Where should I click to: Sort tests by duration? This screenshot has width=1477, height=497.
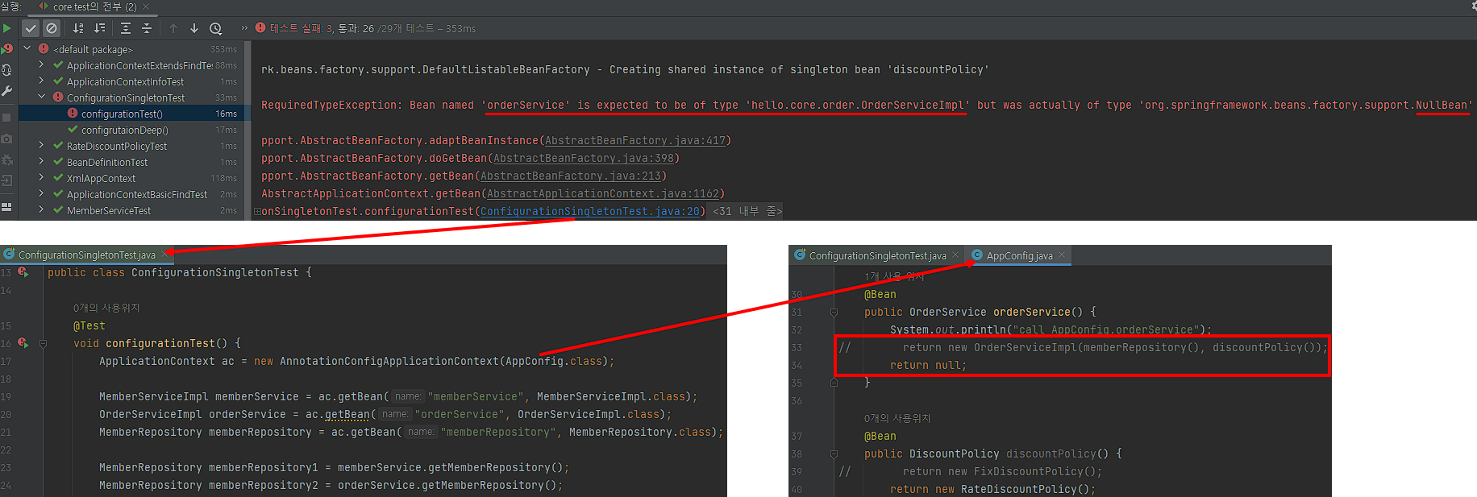point(100,28)
